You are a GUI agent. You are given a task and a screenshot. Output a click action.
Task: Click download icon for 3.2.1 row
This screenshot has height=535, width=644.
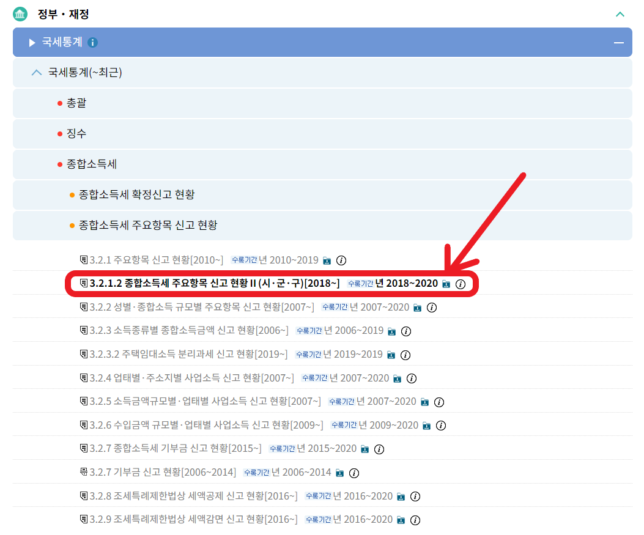tap(327, 260)
